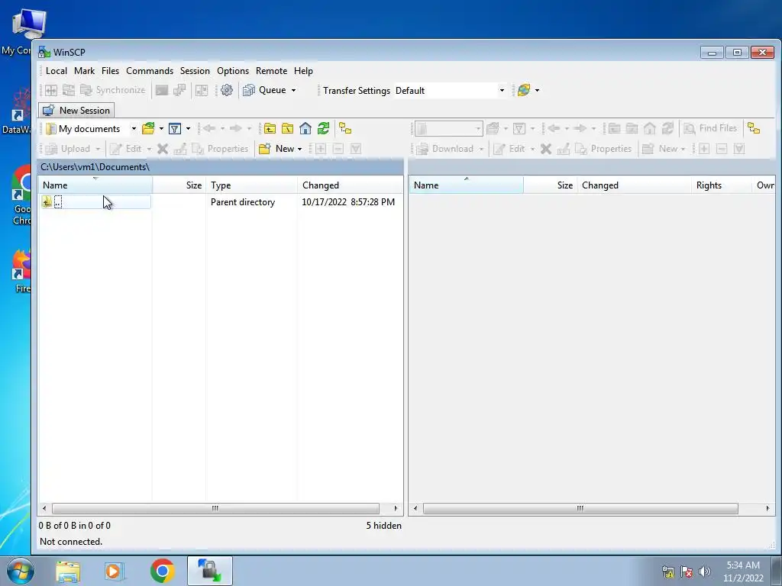The width and height of the screenshot is (782, 586).
Task: Click the Action Center flag tray icon
Action: coord(687,572)
